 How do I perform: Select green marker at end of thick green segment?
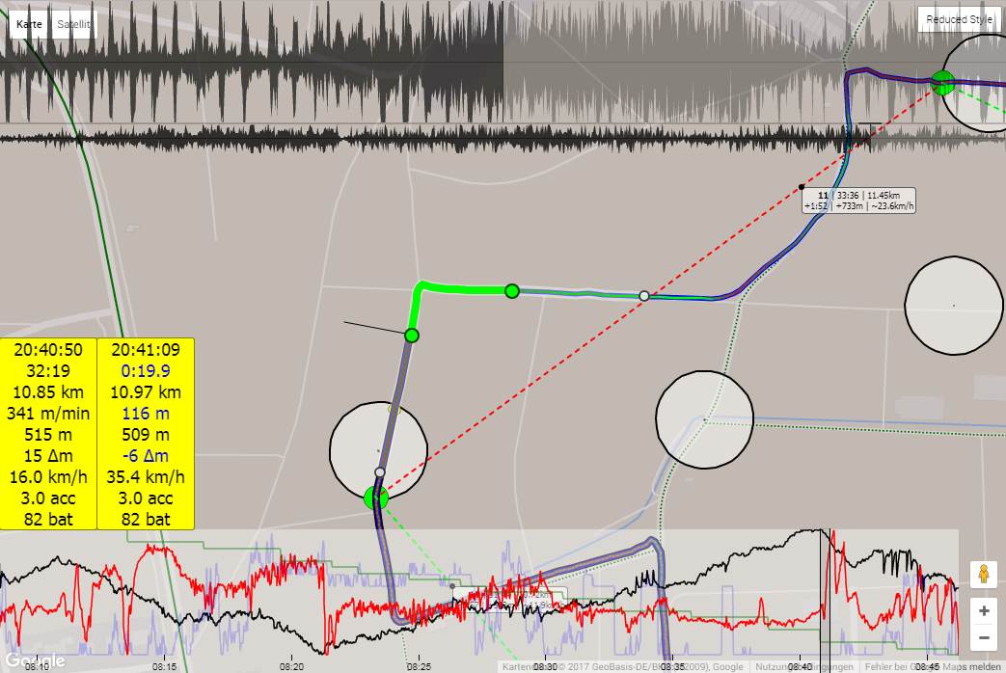coord(511,291)
